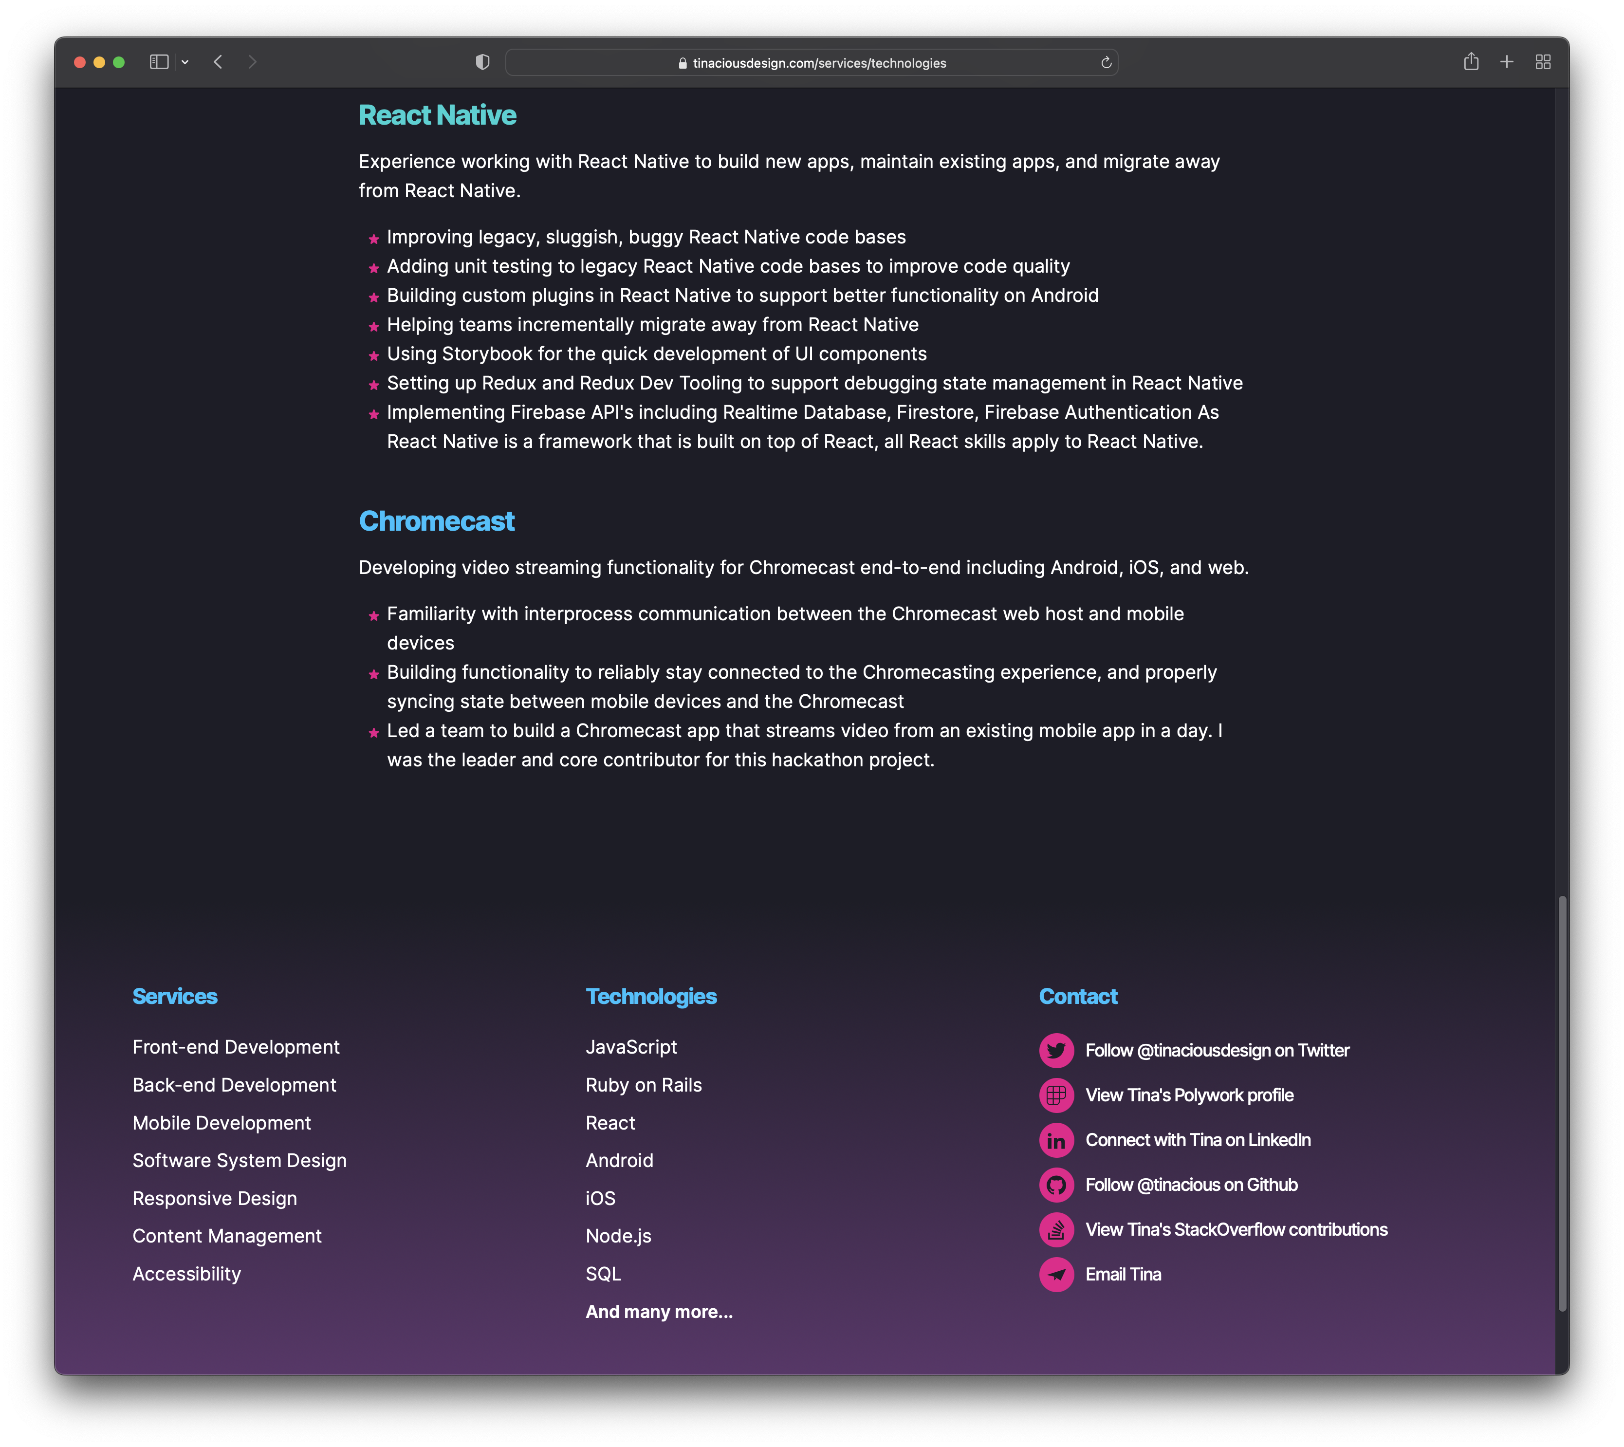Click the address bar with tinaciousdesign.com URL
Image resolution: width=1624 pixels, height=1447 pixels.
pos(812,63)
